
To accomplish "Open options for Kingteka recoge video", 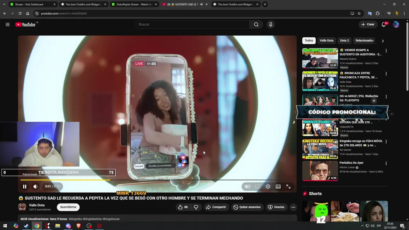I will [x=386, y=142].
